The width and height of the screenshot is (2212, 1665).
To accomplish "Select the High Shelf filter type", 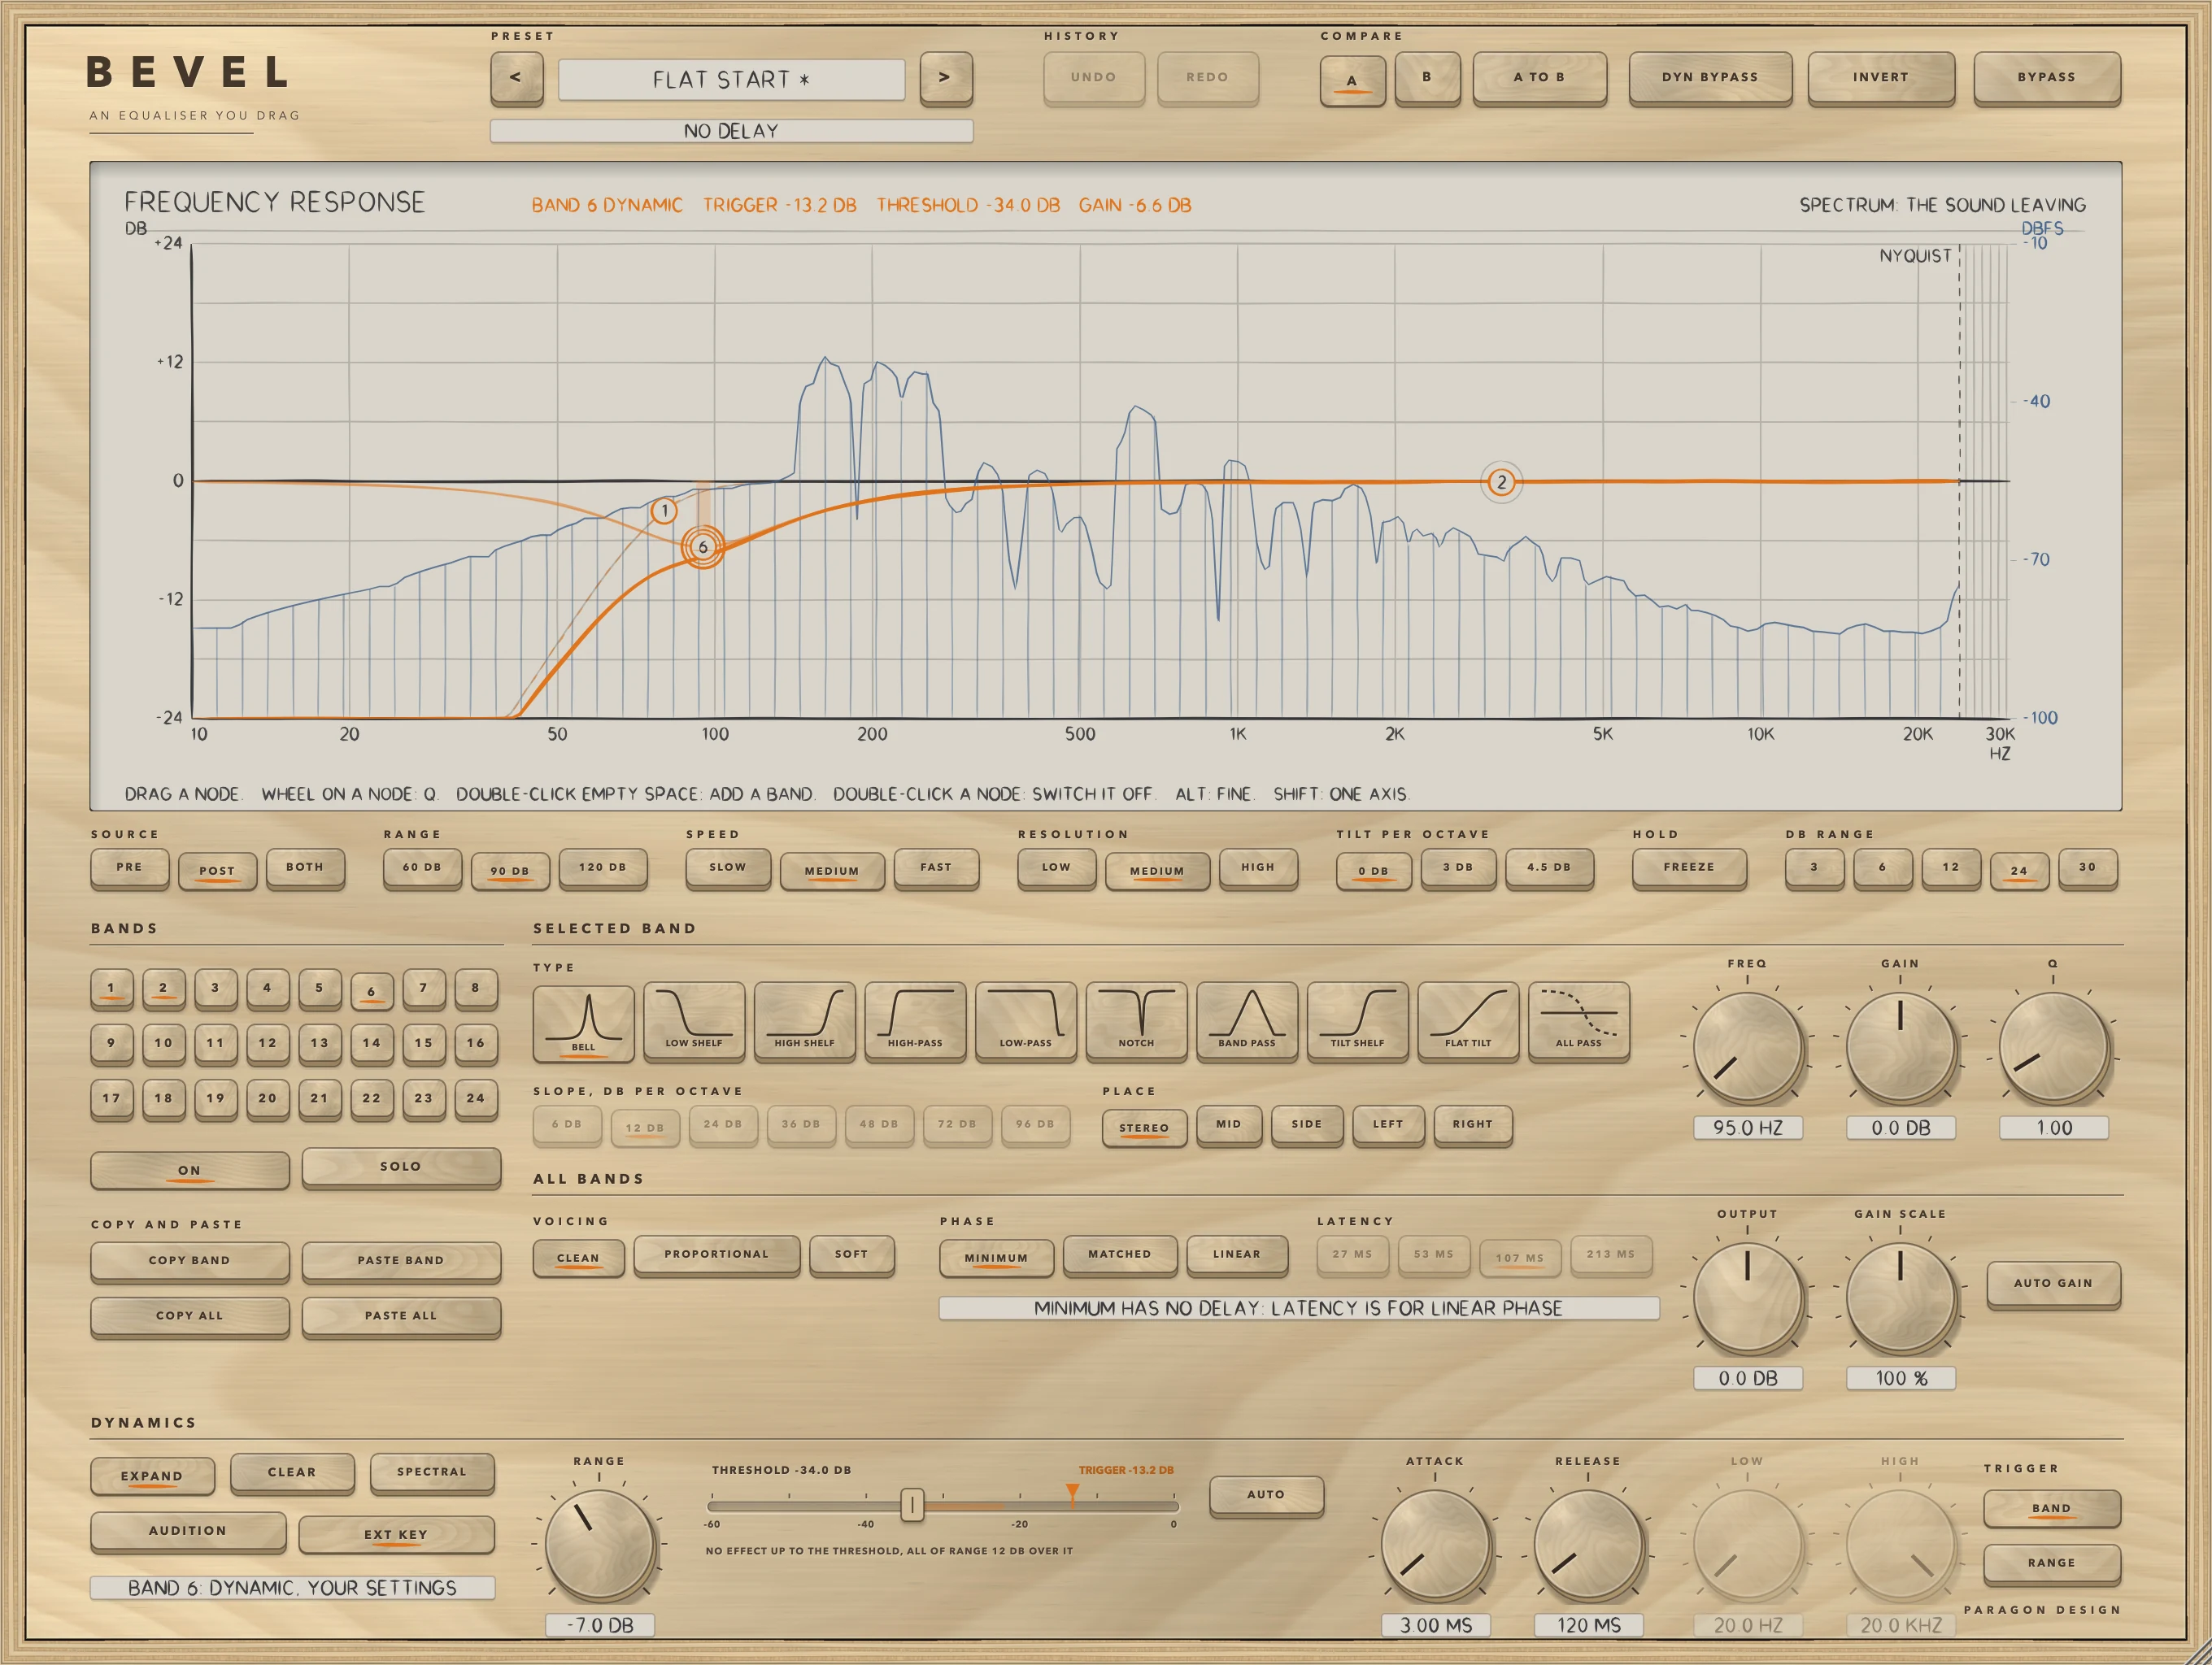I will pyautogui.click(x=804, y=1020).
